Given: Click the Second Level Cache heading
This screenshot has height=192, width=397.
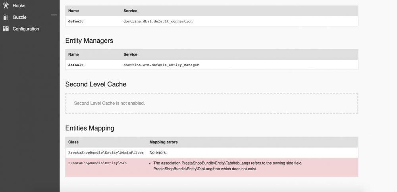Looking at the screenshot, I should coord(96,84).
